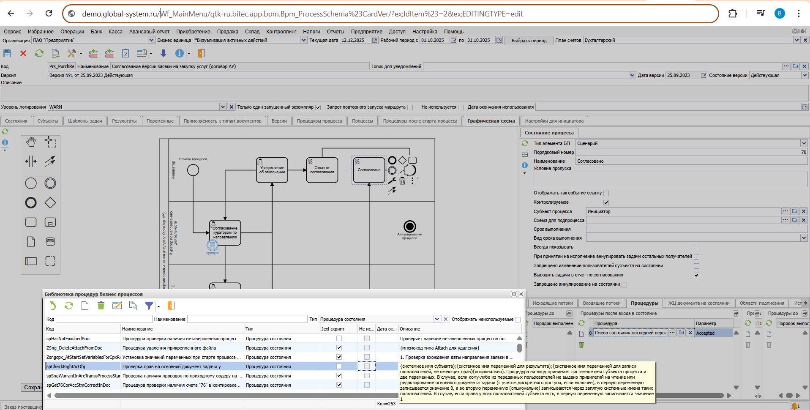Image resolution: width=810 pixels, height=410 pixels.
Task: Click the blue down arrow toolbar icon
Action: point(164,53)
